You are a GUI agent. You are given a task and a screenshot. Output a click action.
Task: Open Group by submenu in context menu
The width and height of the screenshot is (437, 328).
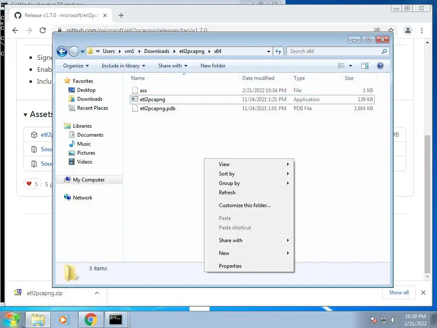point(249,183)
